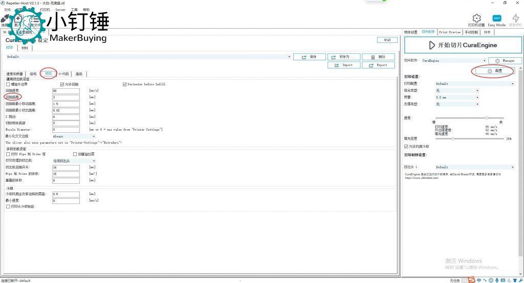Viewport: 524px width, 283px height.
Task: Click the 回抽距离 input field
Action: (x=66, y=98)
